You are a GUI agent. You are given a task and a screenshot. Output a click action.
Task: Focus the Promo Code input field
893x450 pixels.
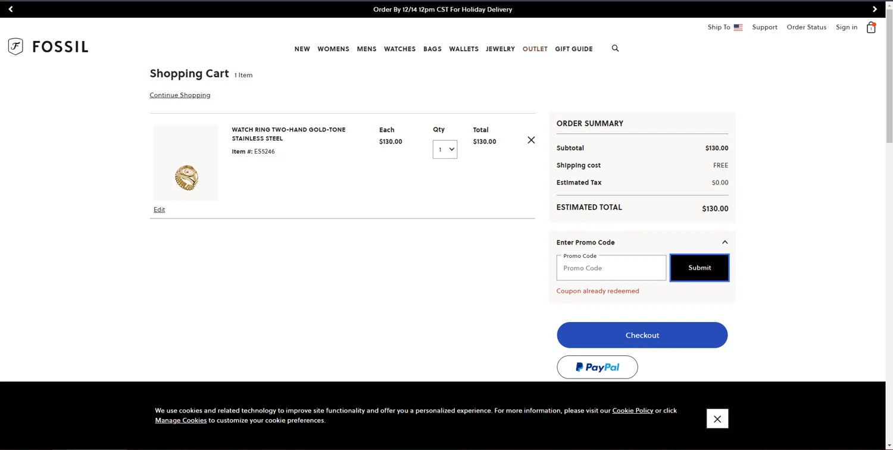tap(611, 268)
